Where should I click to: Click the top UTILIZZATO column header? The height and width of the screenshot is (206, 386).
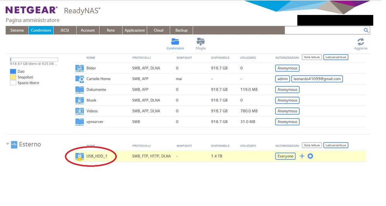pyautogui.click(x=248, y=58)
